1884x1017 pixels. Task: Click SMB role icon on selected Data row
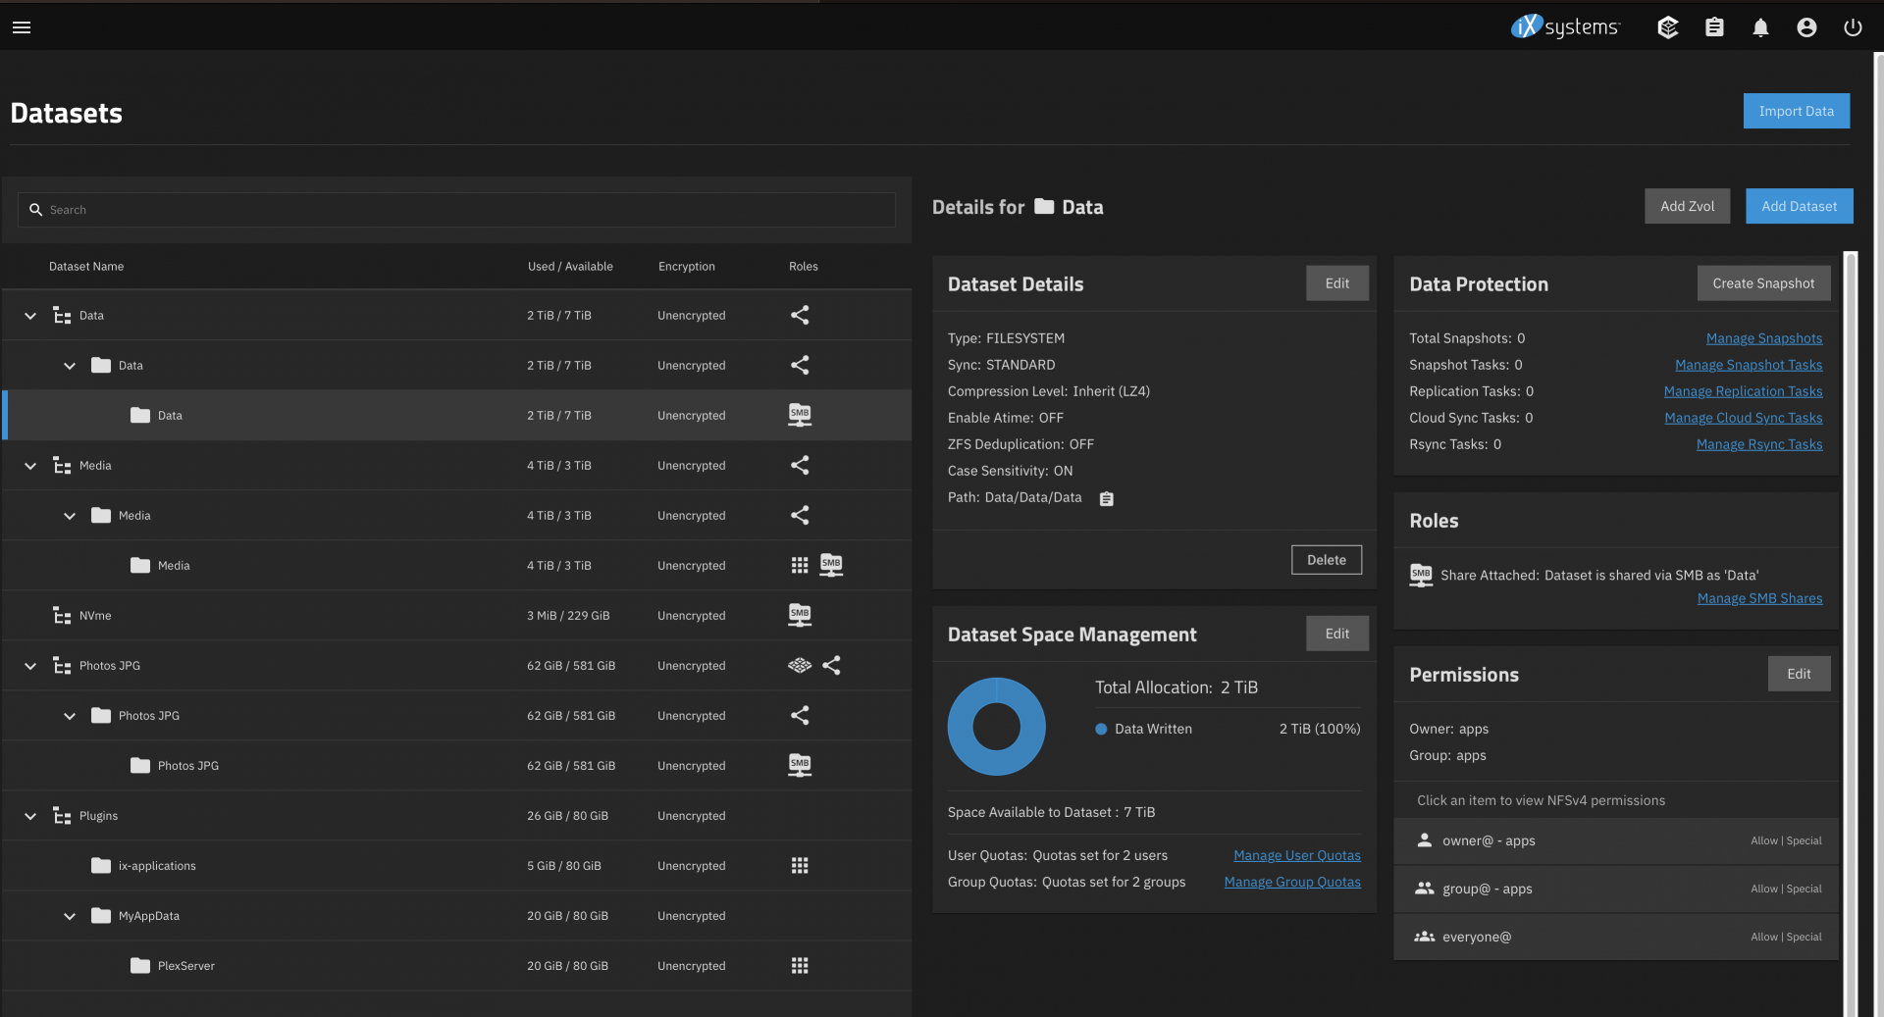point(800,415)
